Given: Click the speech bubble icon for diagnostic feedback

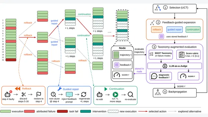Looking at the screenshot, I should [x=154, y=76].
